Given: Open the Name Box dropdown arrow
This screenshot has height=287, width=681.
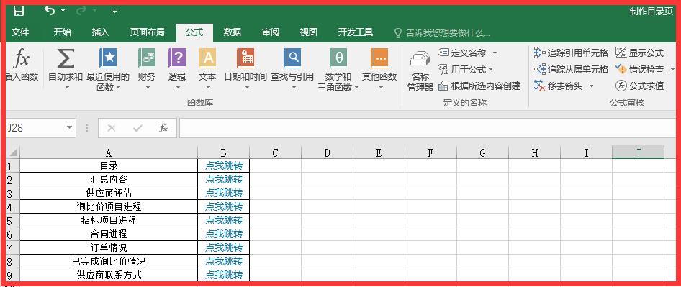Looking at the screenshot, I should coord(70,127).
